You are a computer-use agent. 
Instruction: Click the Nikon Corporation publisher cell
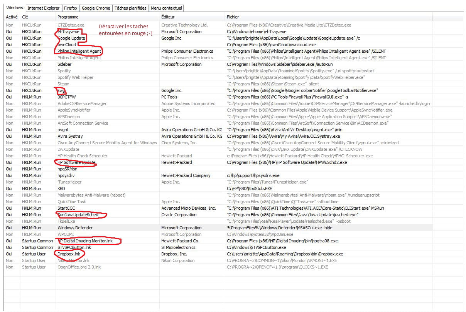[178, 260]
